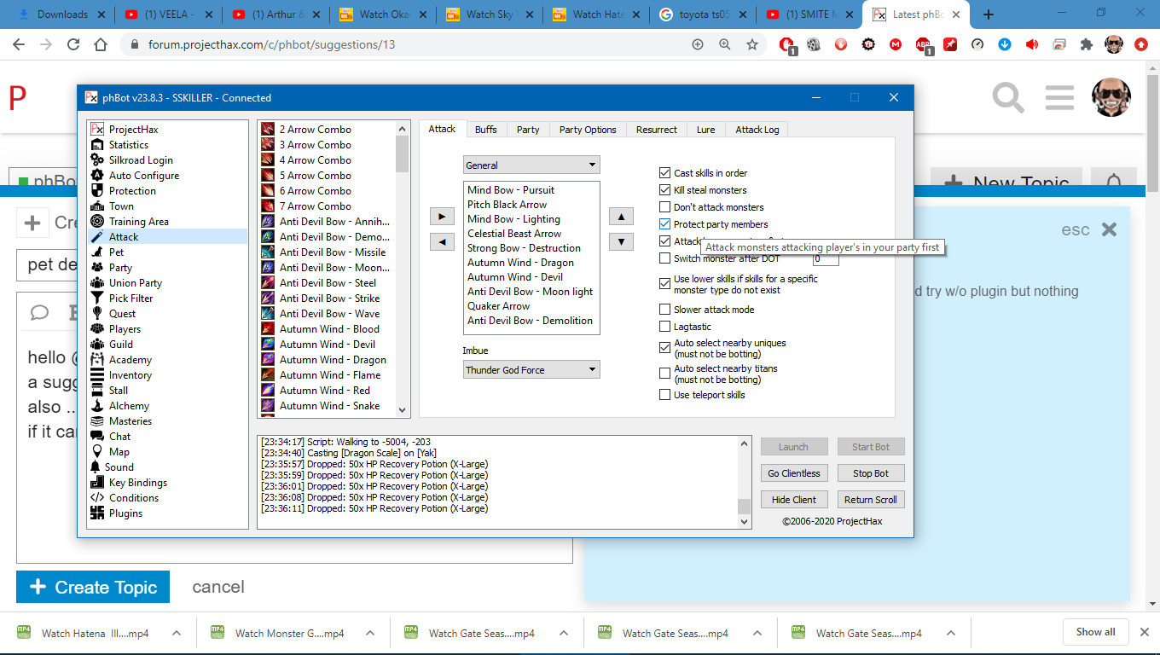
Task: Add skill using the right arrow button
Action: tap(442, 217)
